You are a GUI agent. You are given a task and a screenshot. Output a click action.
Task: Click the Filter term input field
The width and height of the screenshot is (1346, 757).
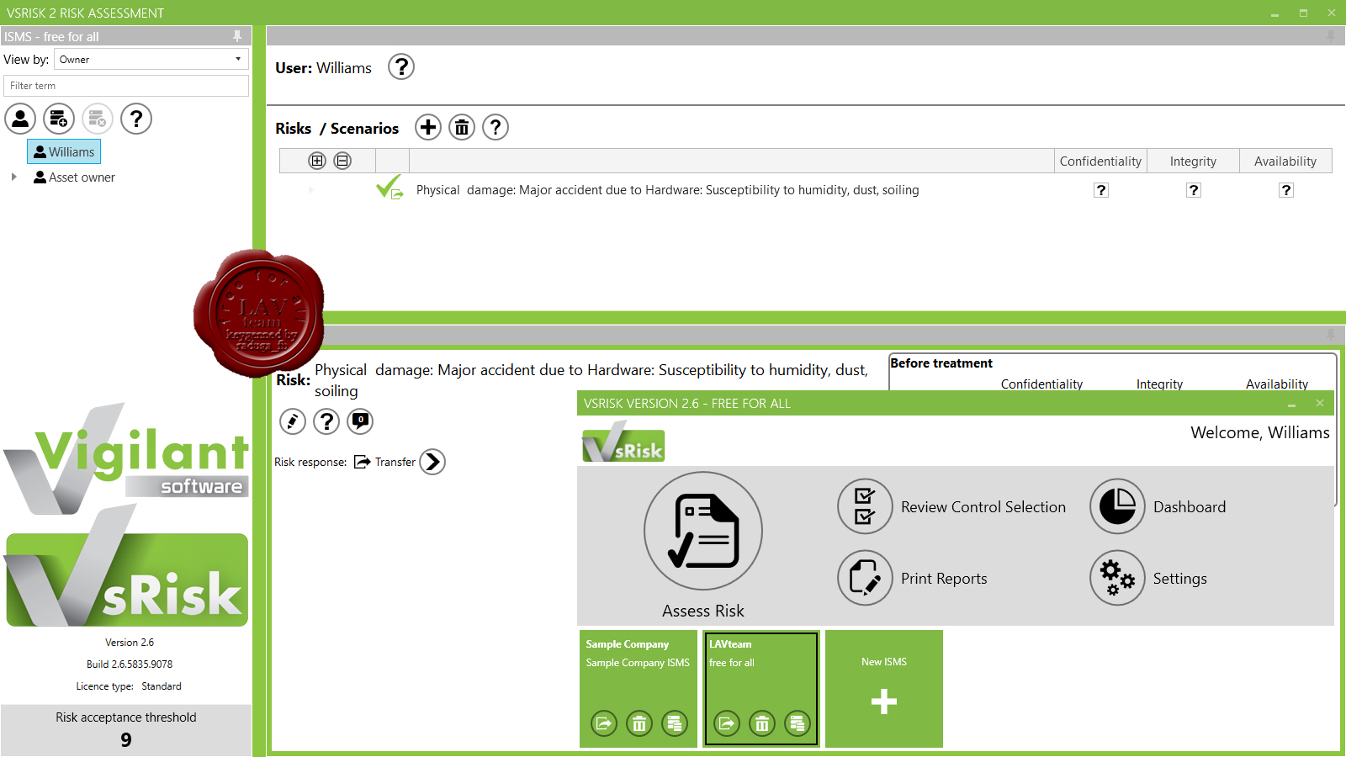coord(126,86)
